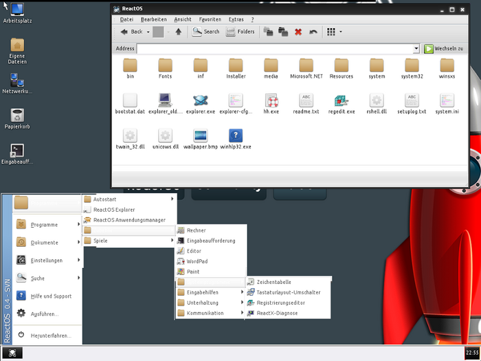Launch Registrierungseditor from the menu

click(280, 303)
